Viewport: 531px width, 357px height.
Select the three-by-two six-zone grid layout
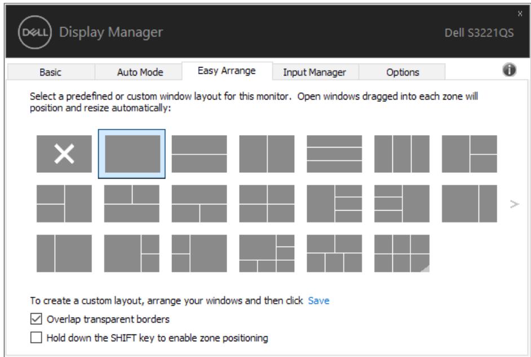[x=402, y=253]
